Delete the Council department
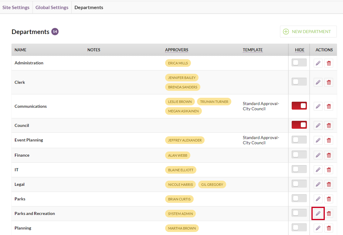Viewport: 343px width, 235px height. [x=329, y=125]
